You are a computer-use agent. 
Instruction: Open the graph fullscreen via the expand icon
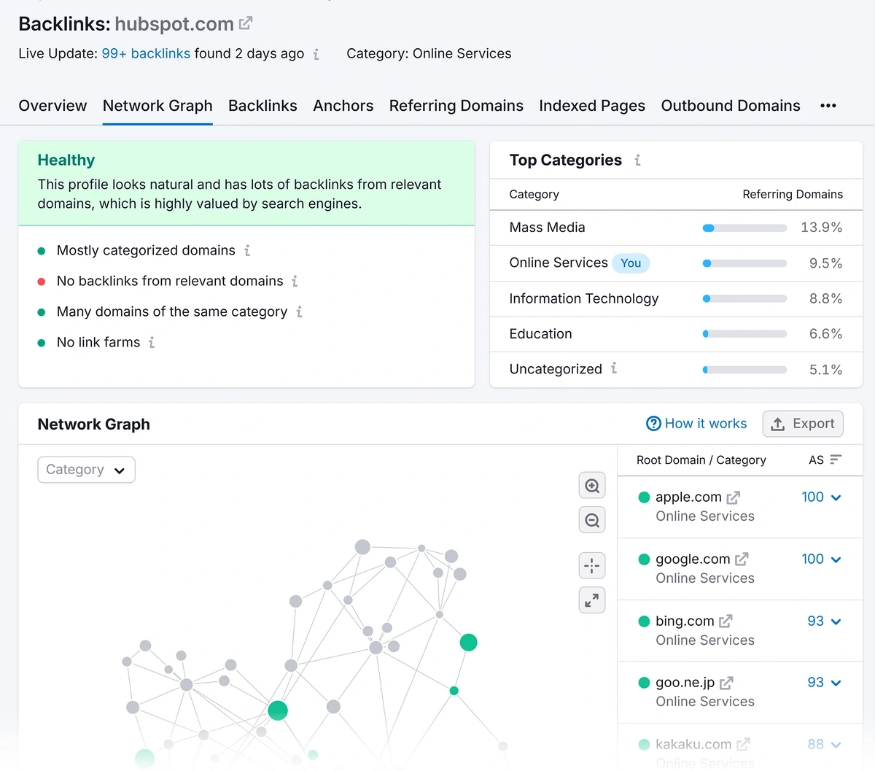point(591,600)
